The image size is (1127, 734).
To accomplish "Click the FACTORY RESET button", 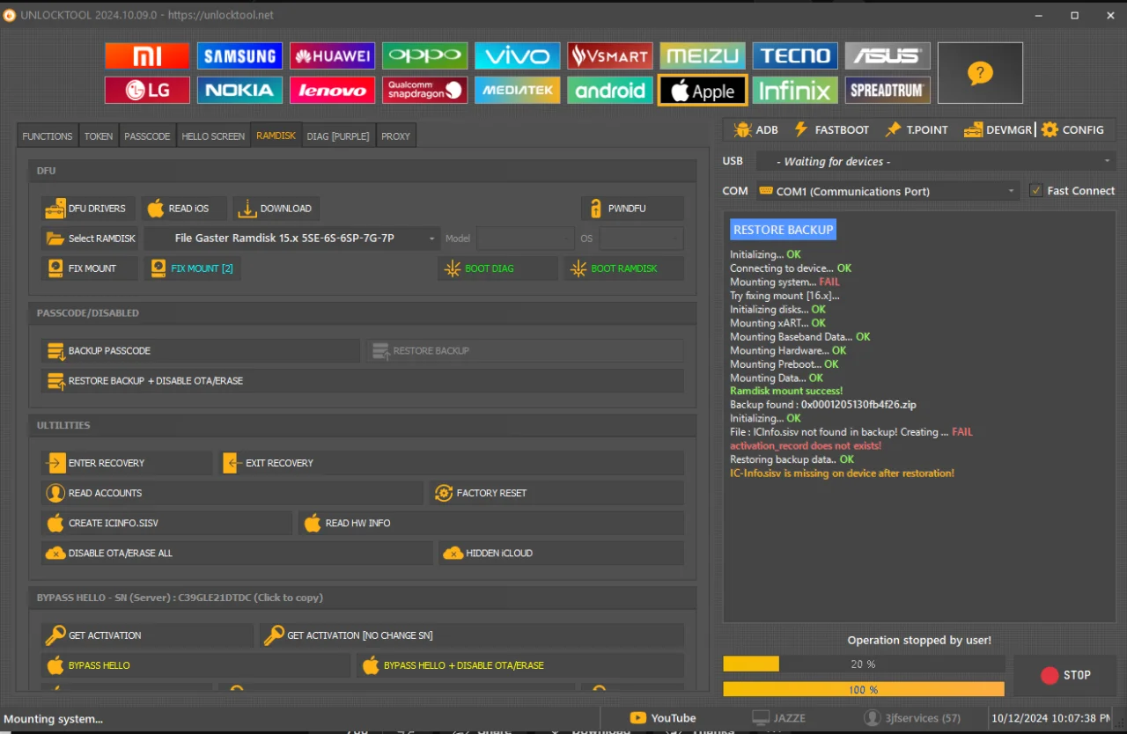I will pos(556,493).
